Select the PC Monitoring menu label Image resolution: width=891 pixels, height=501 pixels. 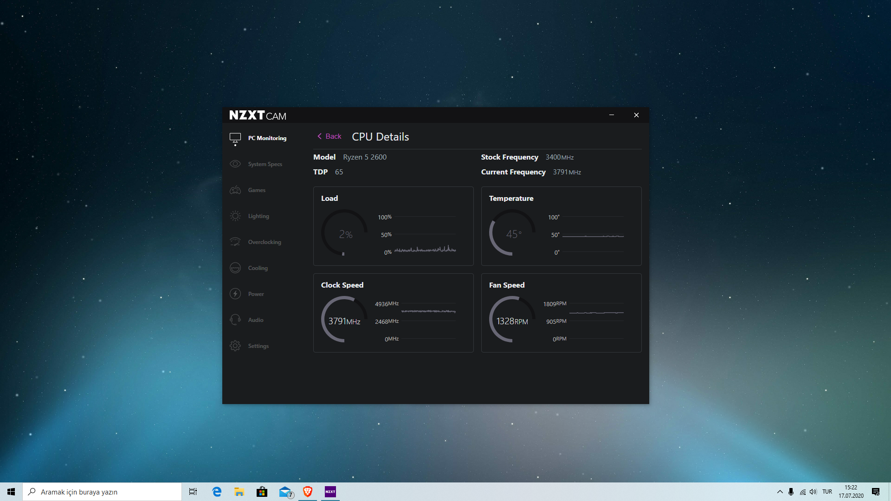[x=267, y=138]
